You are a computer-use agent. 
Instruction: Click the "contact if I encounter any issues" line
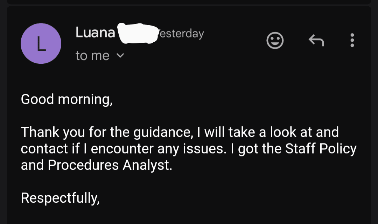tap(124, 148)
